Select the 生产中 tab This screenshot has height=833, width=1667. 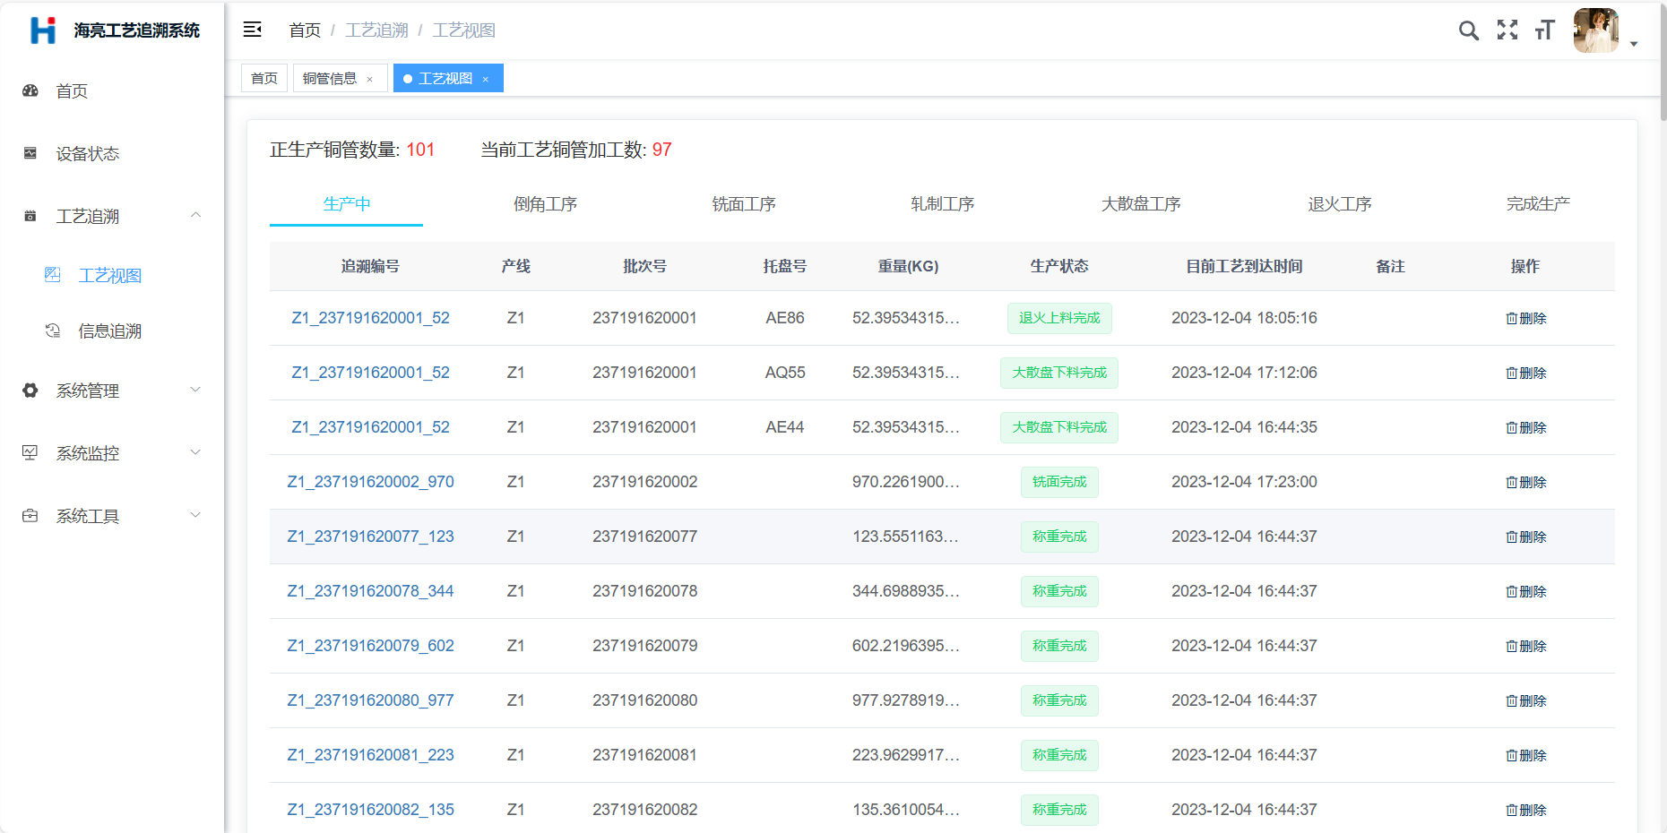(x=347, y=204)
